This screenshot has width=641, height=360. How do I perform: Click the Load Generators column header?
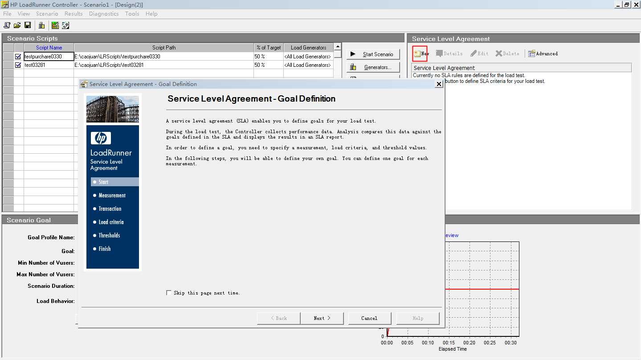(x=308, y=48)
